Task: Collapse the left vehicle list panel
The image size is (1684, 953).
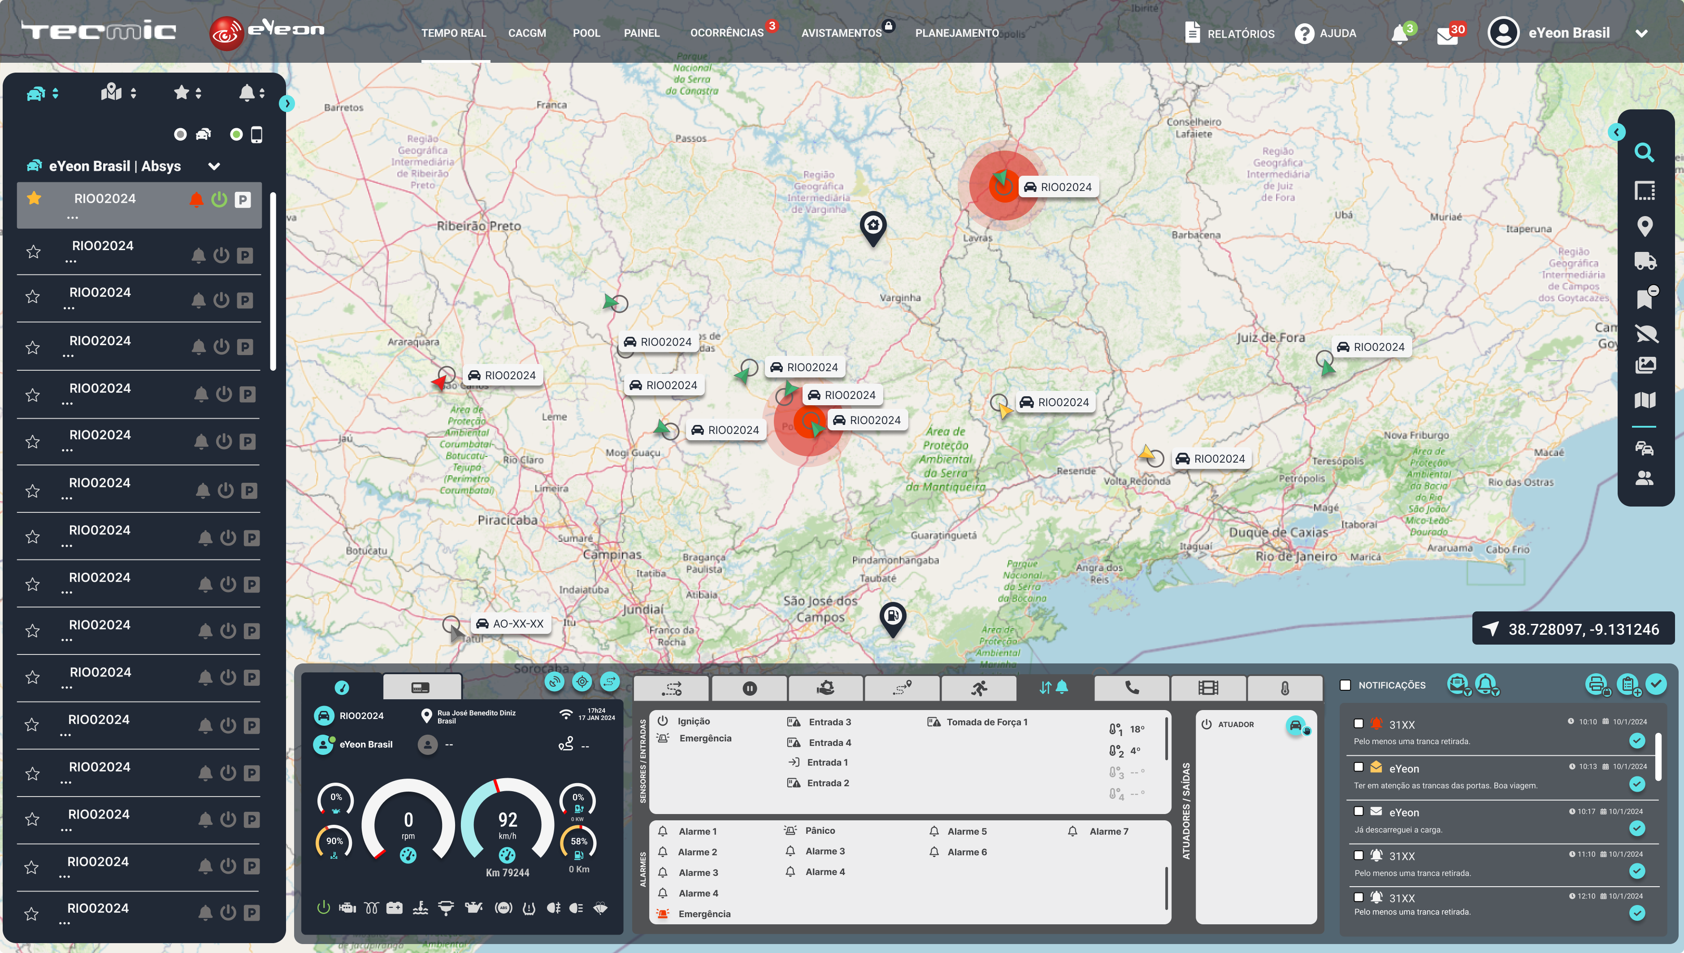Action: pos(286,104)
